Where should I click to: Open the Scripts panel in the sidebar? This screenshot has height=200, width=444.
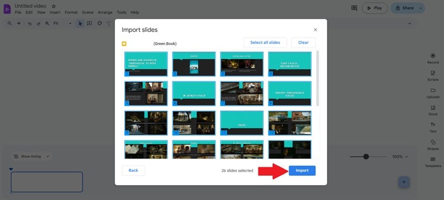(x=433, y=76)
